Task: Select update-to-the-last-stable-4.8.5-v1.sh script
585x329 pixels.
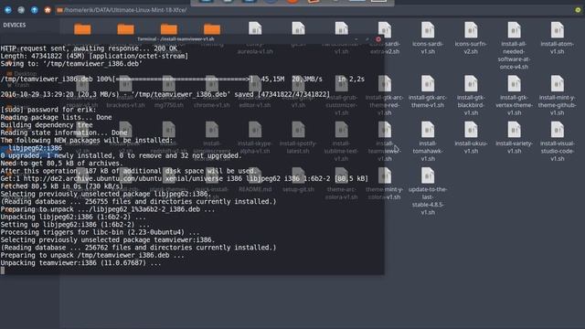Action: [428, 191]
